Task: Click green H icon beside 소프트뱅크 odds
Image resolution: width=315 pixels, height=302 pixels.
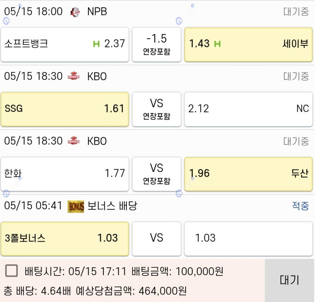Action: (x=96, y=44)
